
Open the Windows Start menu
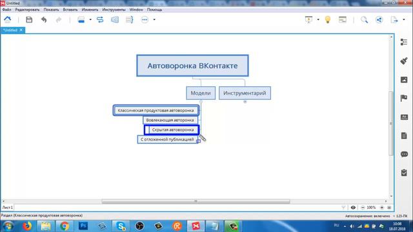click(8, 226)
